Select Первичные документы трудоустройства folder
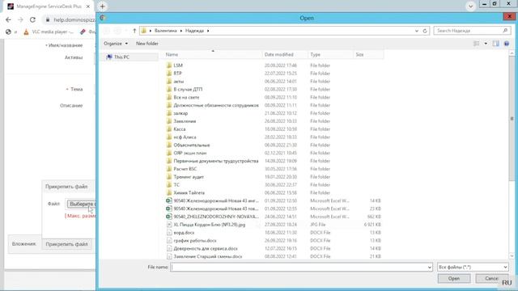The width and height of the screenshot is (518, 291). pyautogui.click(x=216, y=161)
